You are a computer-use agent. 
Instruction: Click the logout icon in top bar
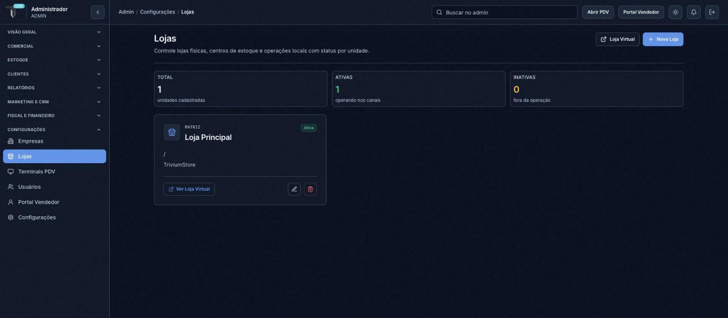coord(712,12)
